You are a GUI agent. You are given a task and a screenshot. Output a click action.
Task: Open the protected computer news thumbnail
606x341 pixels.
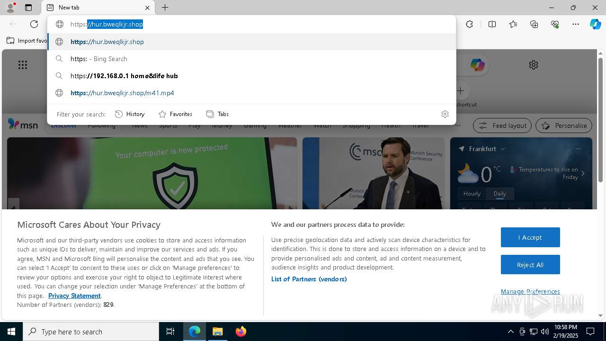pyautogui.click(x=152, y=173)
